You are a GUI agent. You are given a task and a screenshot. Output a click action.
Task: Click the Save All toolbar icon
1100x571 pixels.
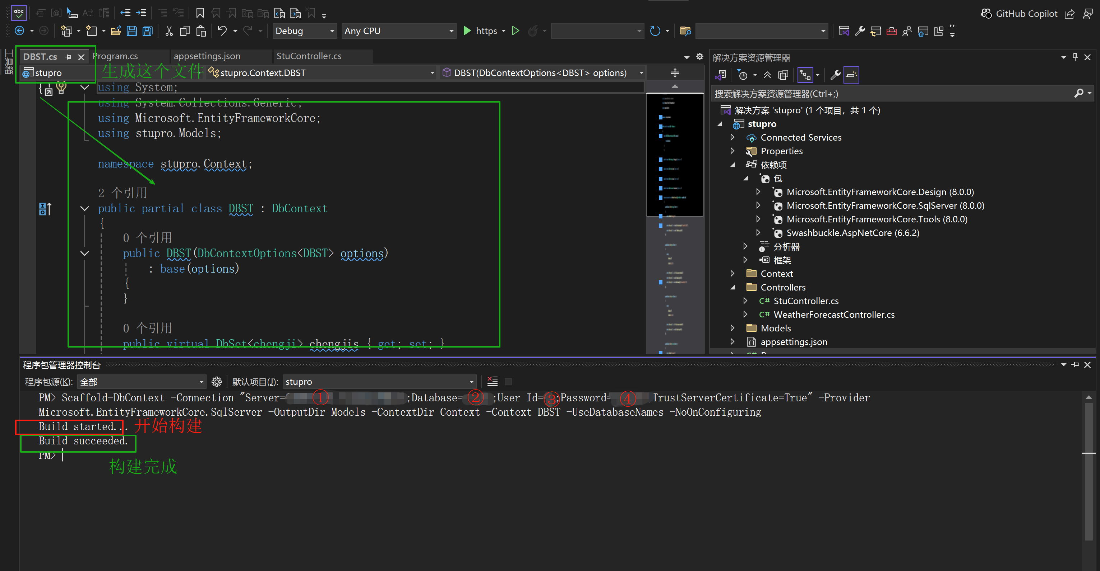pos(148,31)
